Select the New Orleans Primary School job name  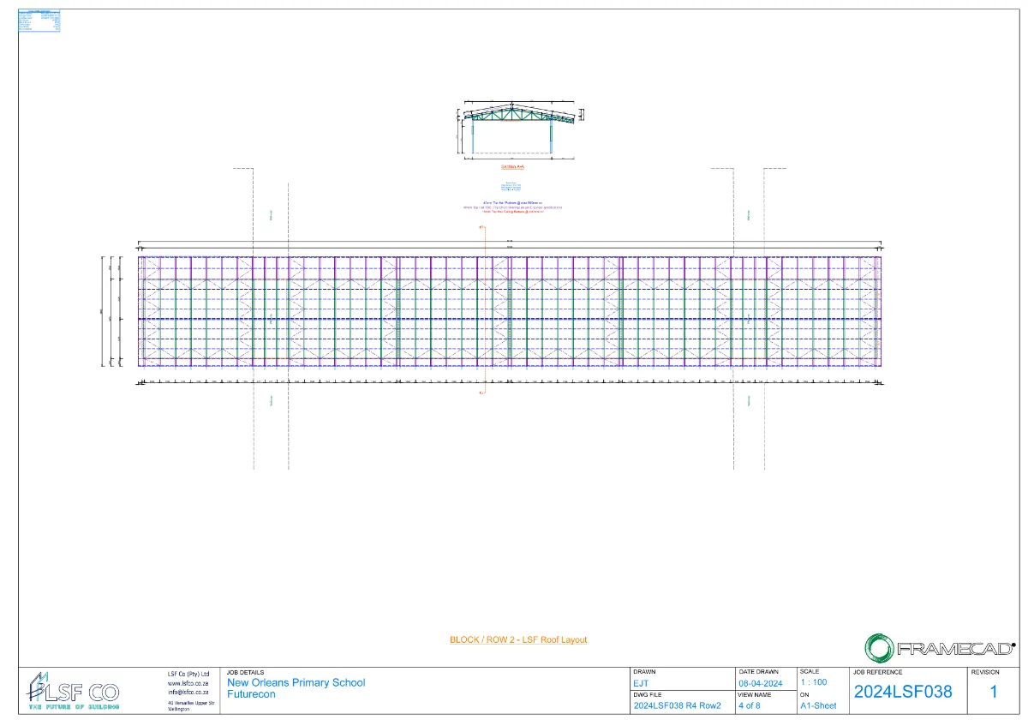pyautogui.click(x=296, y=682)
